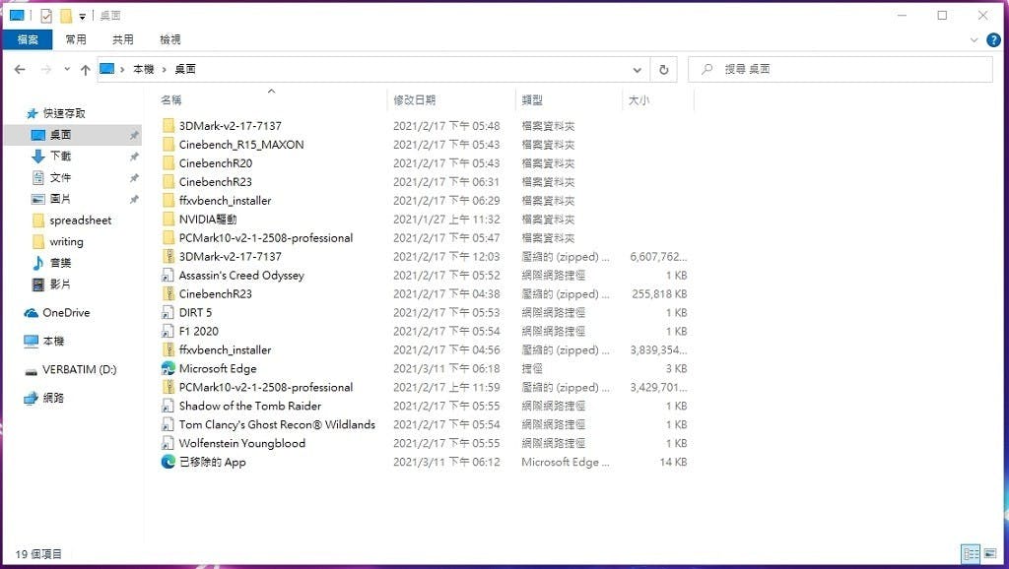
Task: Click the up-one-level arrow button
Action: (85, 70)
